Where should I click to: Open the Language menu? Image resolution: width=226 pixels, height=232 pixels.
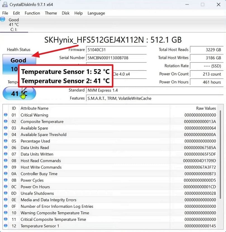click(x=96, y=13)
